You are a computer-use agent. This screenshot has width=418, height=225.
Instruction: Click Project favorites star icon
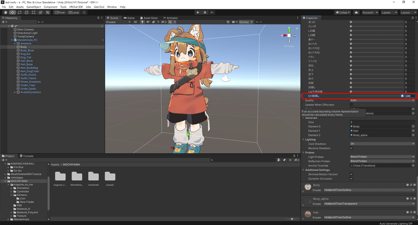pos(290,160)
